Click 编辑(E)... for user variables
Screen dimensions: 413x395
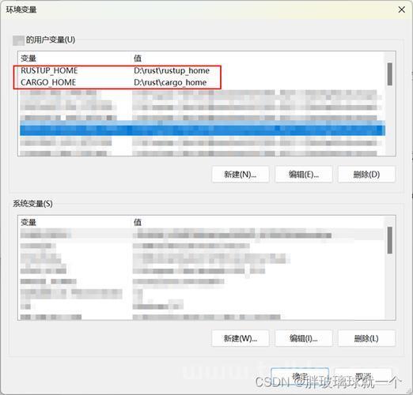(304, 174)
